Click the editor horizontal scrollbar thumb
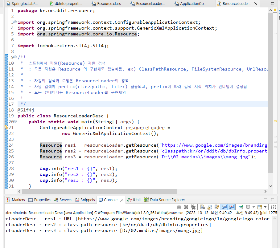 coord(100,191)
